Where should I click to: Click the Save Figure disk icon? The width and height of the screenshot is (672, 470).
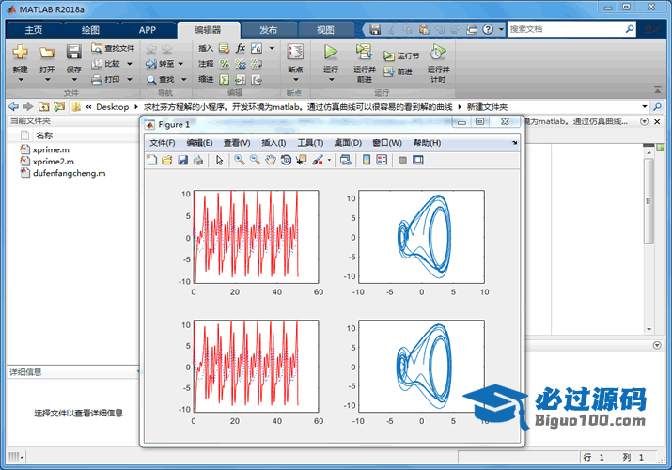(x=183, y=160)
